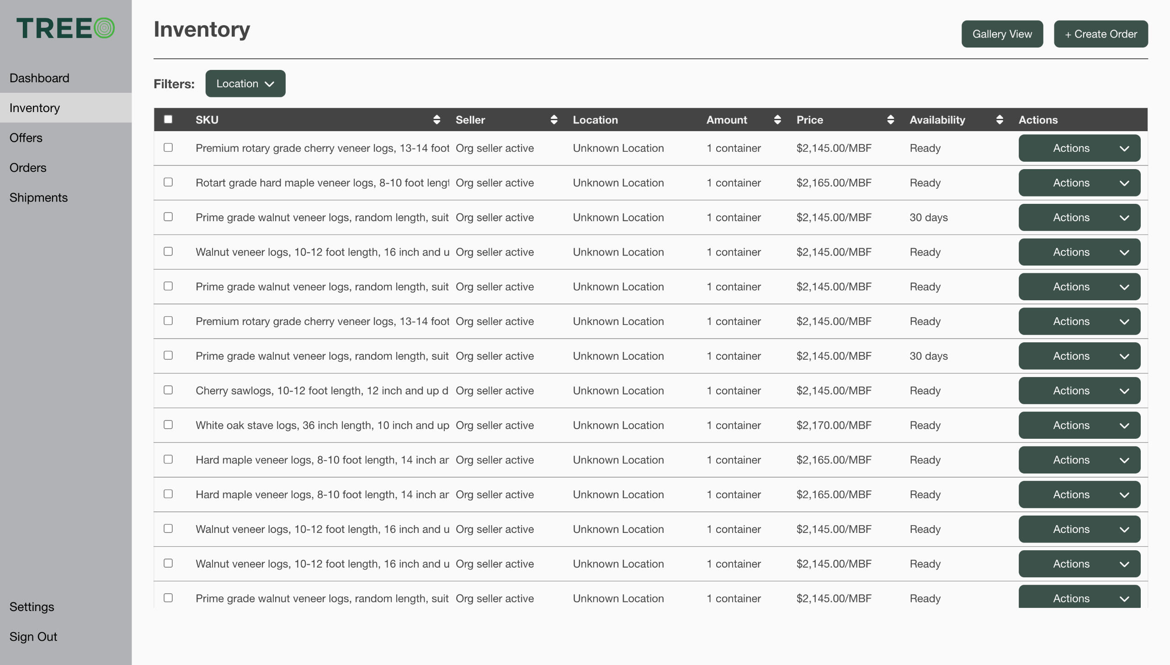Screen dimensions: 1170x665
Task: Click the TREEO logo
Action: coord(65,28)
